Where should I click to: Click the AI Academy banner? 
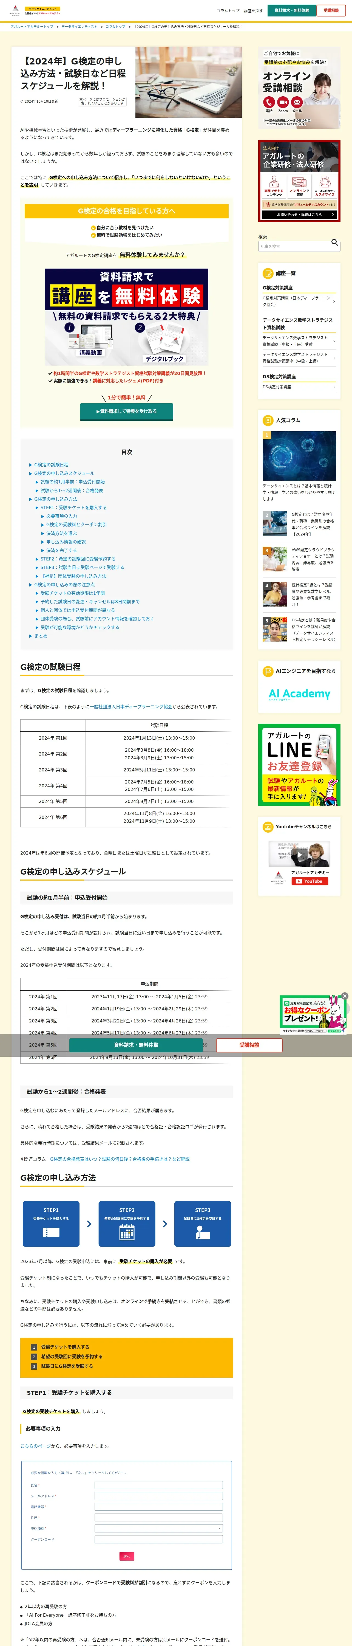pyautogui.click(x=299, y=695)
